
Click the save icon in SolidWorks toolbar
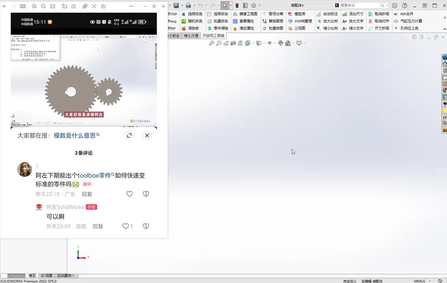[x=176, y=6]
